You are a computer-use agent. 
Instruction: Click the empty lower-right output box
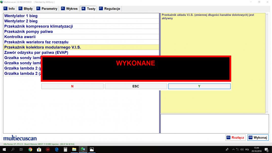tap(215, 124)
